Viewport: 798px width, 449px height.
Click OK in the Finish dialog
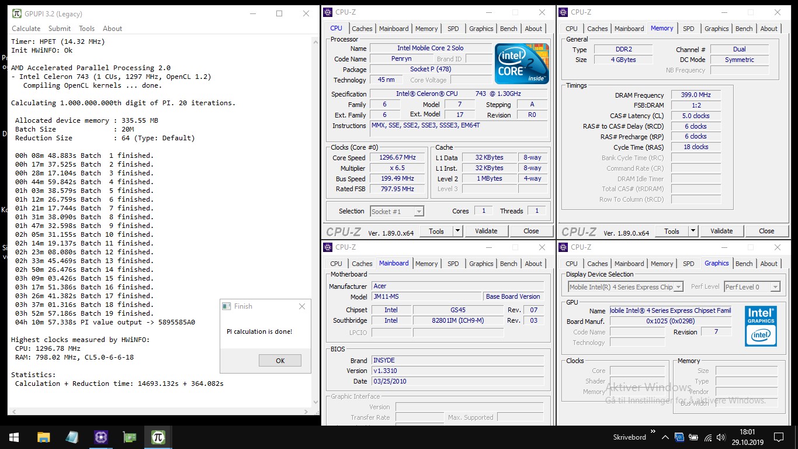280,361
